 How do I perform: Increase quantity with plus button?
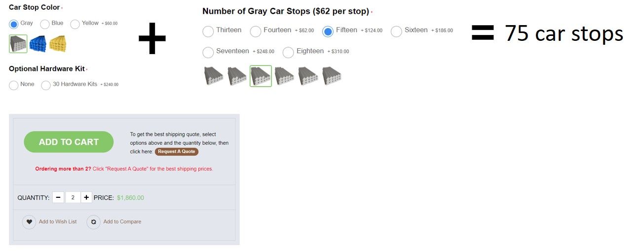(86, 197)
